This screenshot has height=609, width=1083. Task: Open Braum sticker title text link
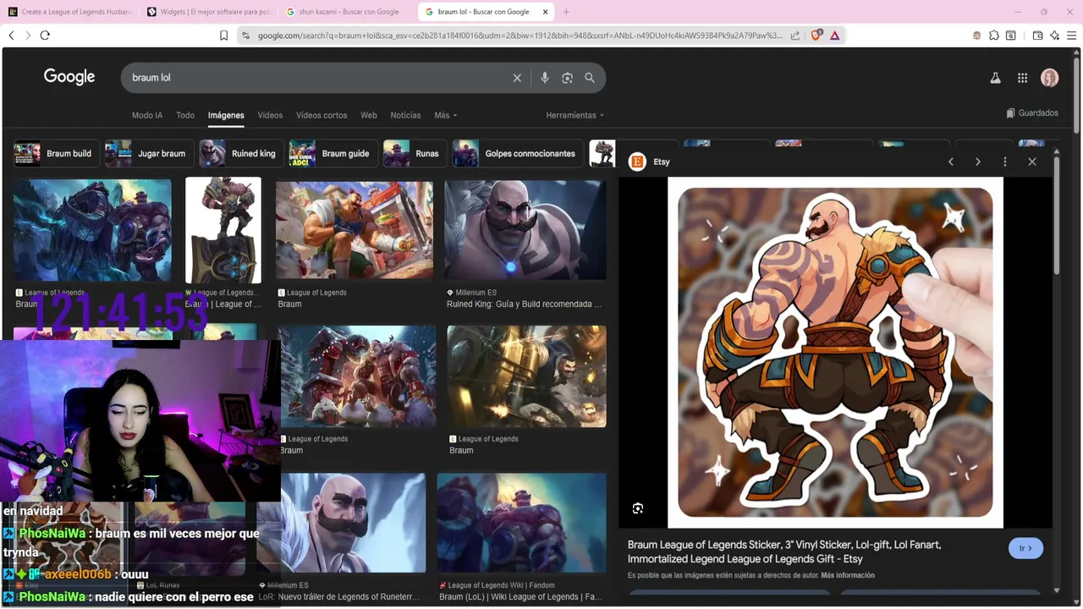coord(784,551)
